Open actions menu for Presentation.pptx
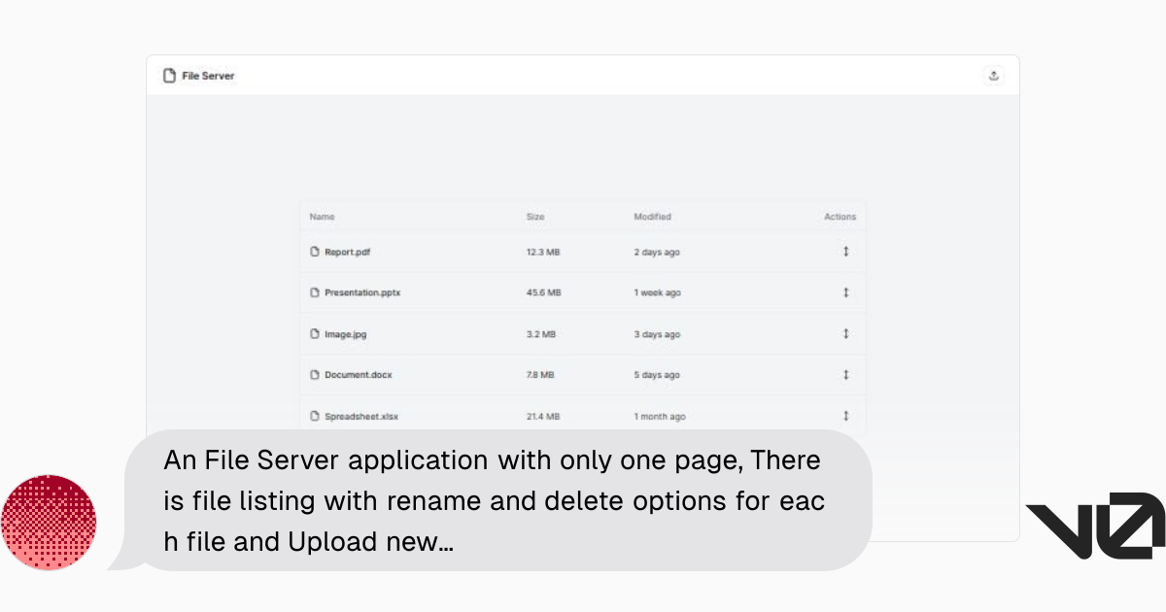 point(845,292)
